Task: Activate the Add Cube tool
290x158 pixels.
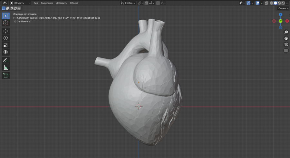Action: [5, 75]
